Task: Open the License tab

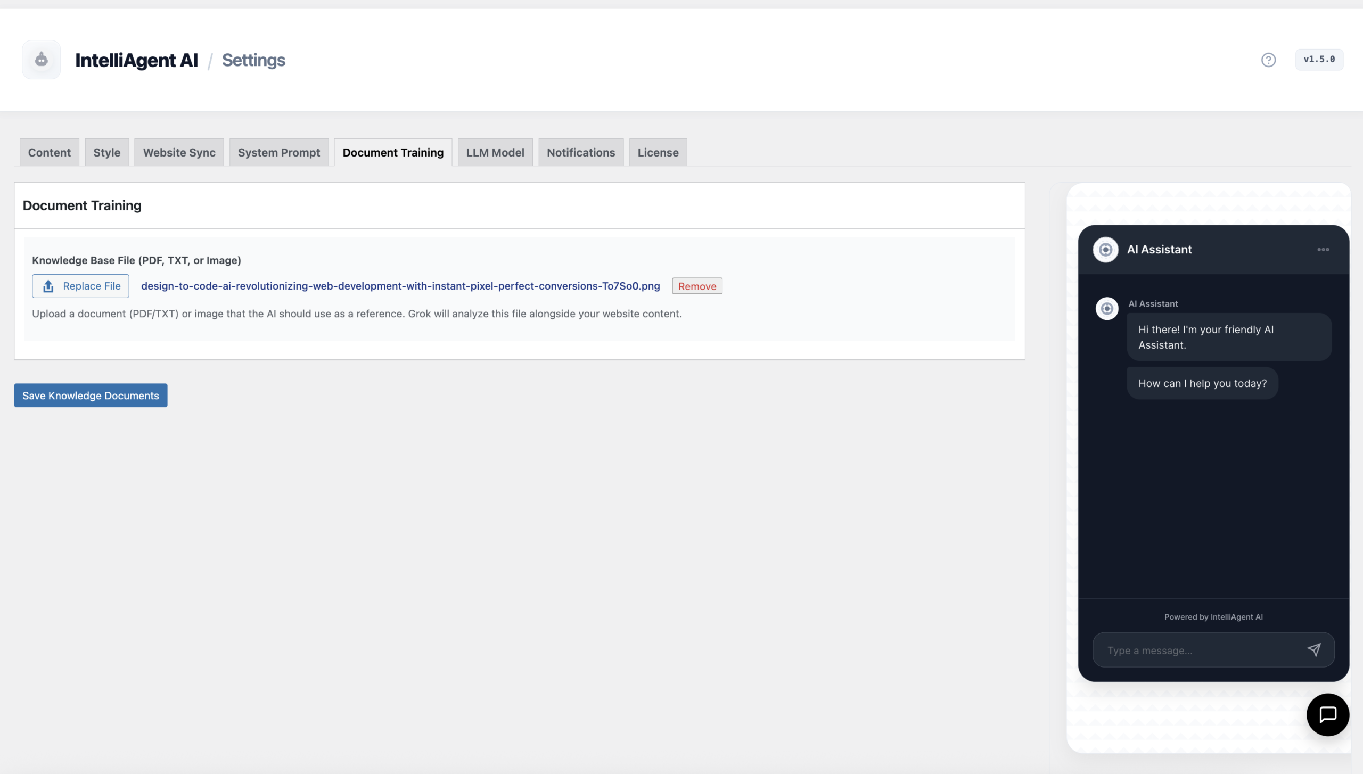Action: (658, 152)
